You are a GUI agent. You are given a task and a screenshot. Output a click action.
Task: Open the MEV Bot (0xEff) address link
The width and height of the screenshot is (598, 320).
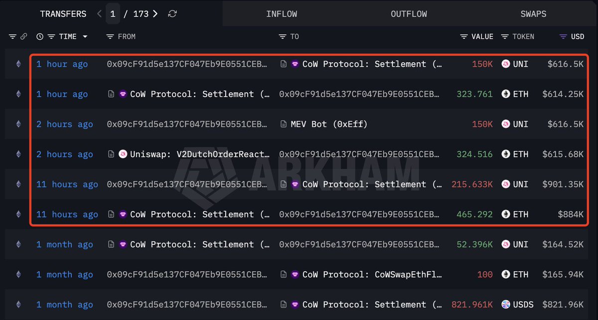329,124
